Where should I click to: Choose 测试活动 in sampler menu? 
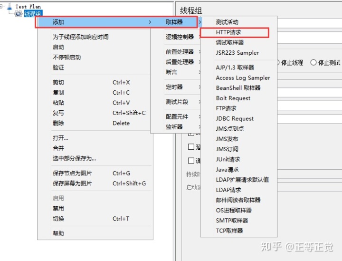click(238, 22)
